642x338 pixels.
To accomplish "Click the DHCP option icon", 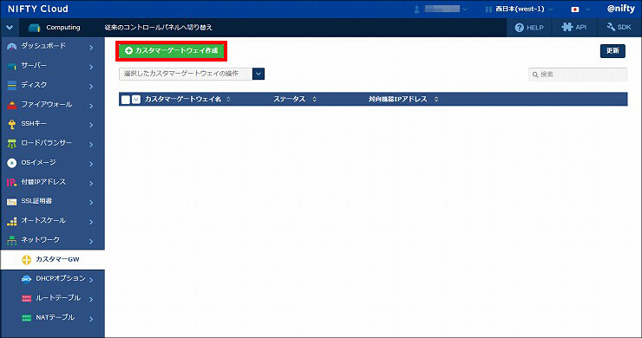I will point(26,279).
